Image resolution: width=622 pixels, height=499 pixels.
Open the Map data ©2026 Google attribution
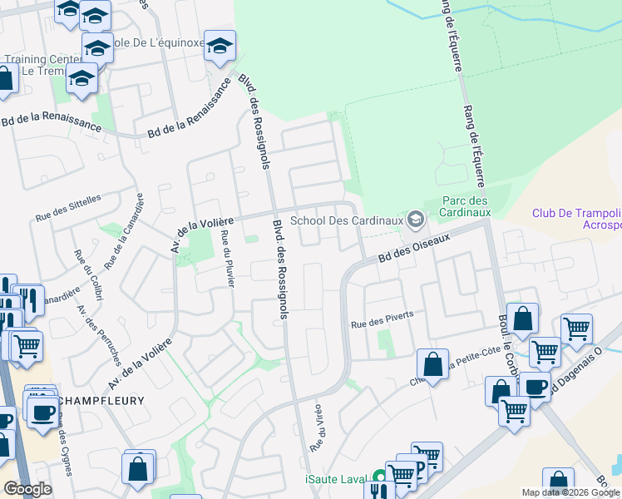(571, 493)
